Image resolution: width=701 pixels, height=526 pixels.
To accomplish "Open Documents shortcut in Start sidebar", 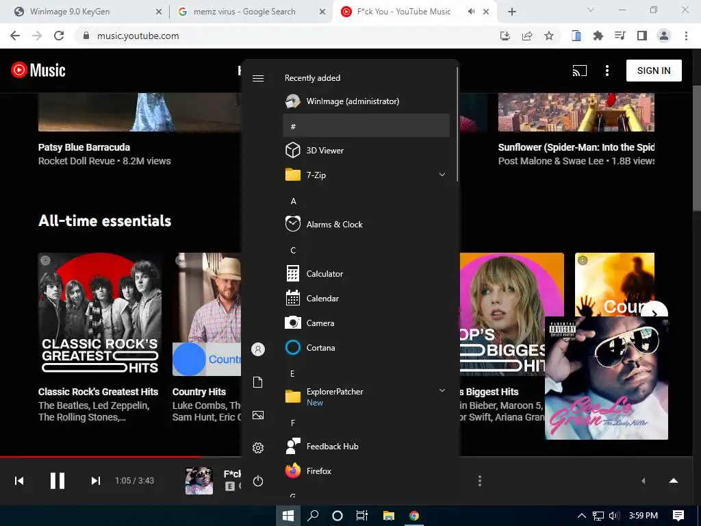I will pos(258,382).
